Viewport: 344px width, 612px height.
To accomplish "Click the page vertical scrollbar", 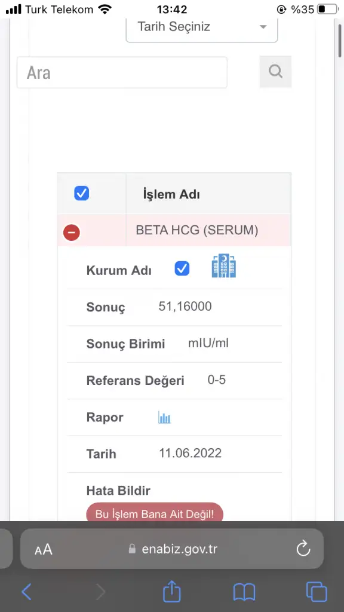I will 339,39.
